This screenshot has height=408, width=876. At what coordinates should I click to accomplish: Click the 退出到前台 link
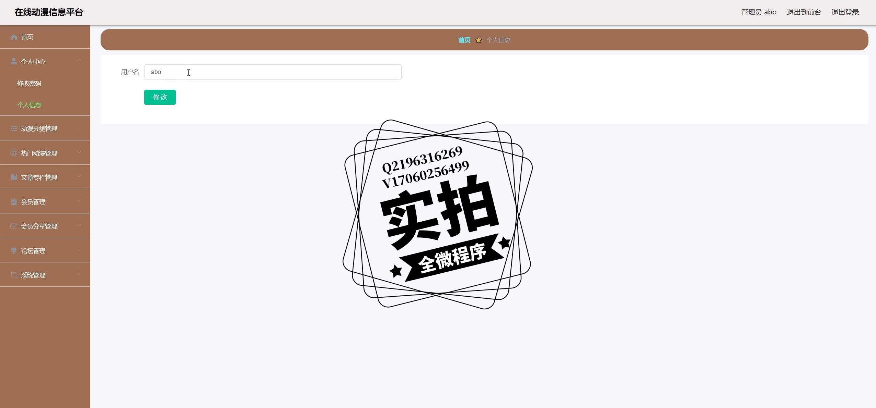(x=804, y=12)
